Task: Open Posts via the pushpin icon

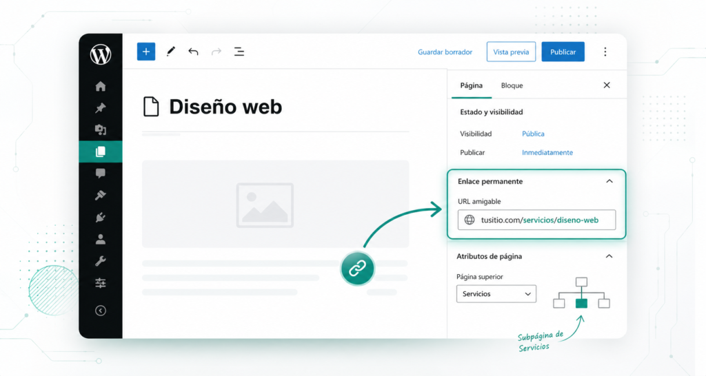Action: pyautogui.click(x=101, y=108)
